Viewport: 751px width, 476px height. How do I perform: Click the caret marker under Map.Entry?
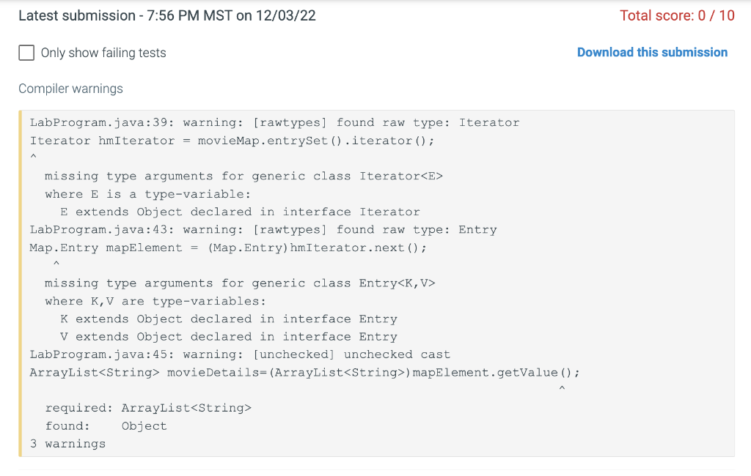click(x=56, y=263)
